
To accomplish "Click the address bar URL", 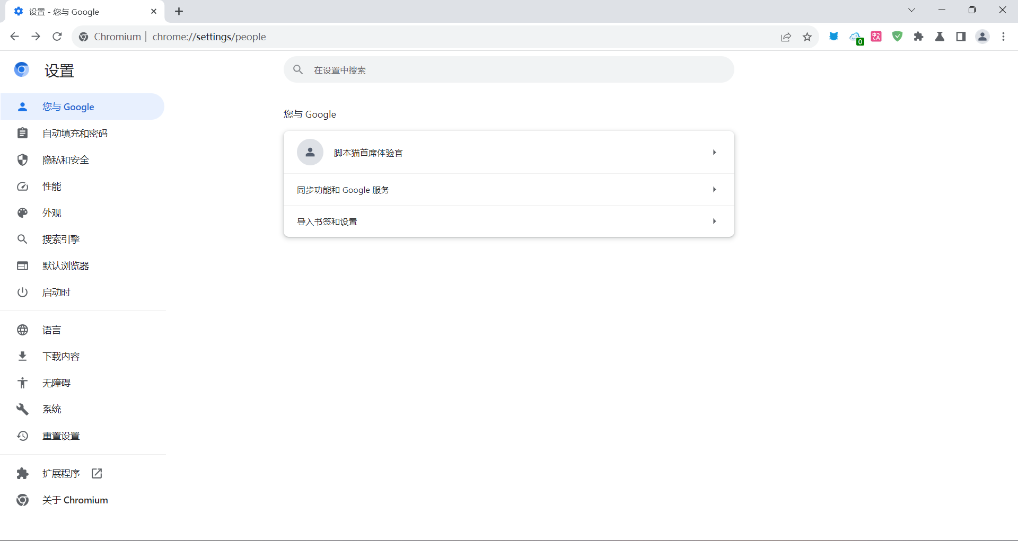I will pos(209,37).
